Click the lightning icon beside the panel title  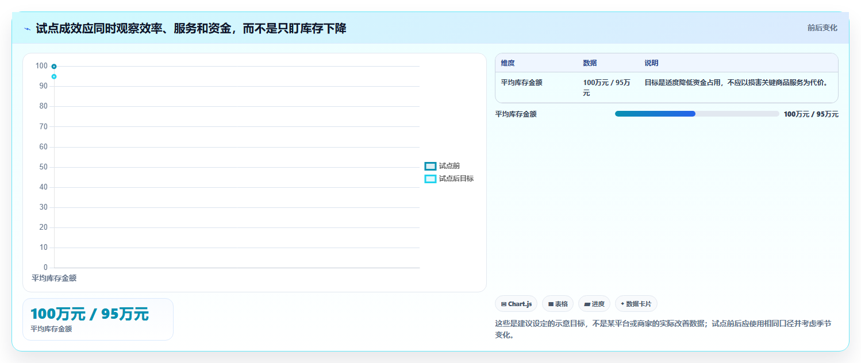[27, 29]
